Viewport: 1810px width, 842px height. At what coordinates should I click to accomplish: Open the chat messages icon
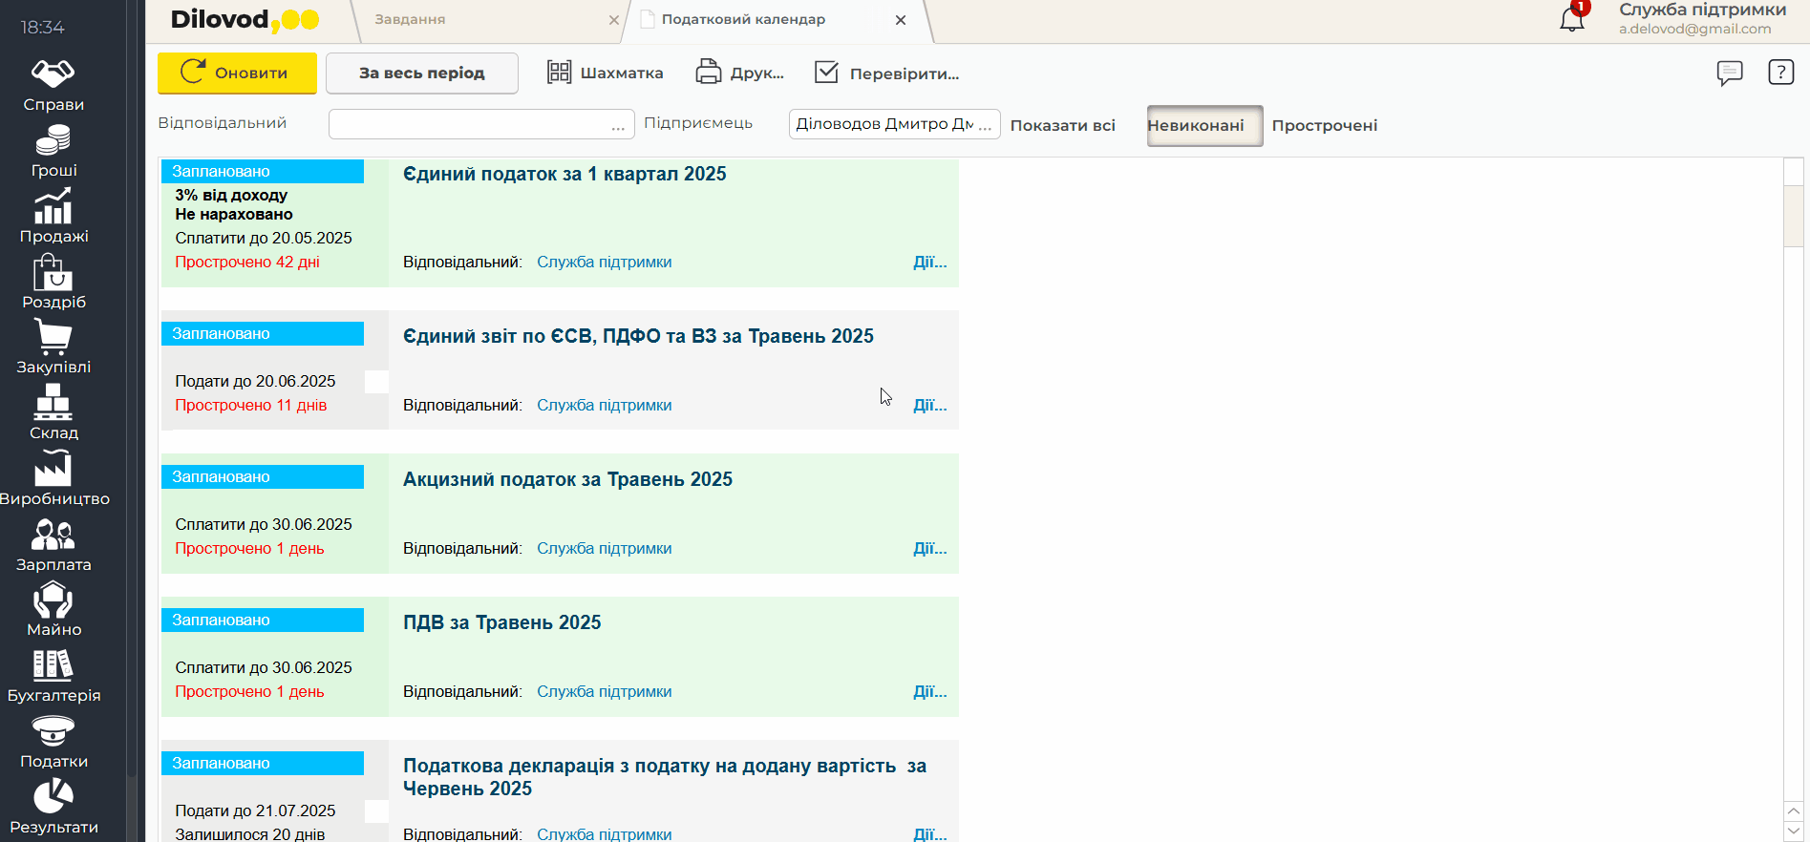coord(1729,73)
